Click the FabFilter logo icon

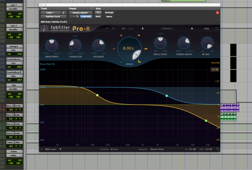pos(44,28)
